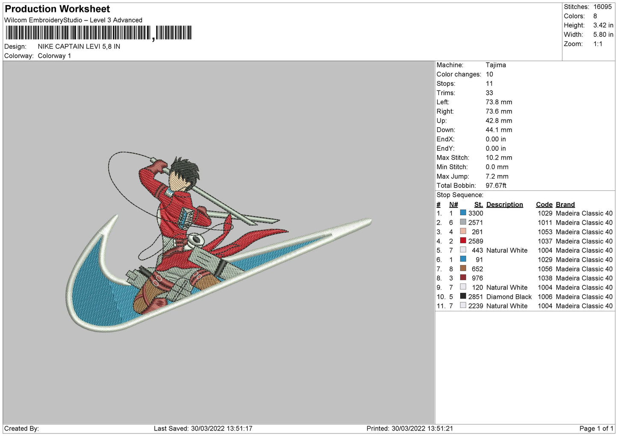The height and width of the screenshot is (436, 618).
Task: Select the St. column header
Action: (478, 205)
